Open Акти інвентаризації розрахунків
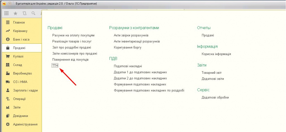Screen dimensions: 286x132 (x=137, y=41)
